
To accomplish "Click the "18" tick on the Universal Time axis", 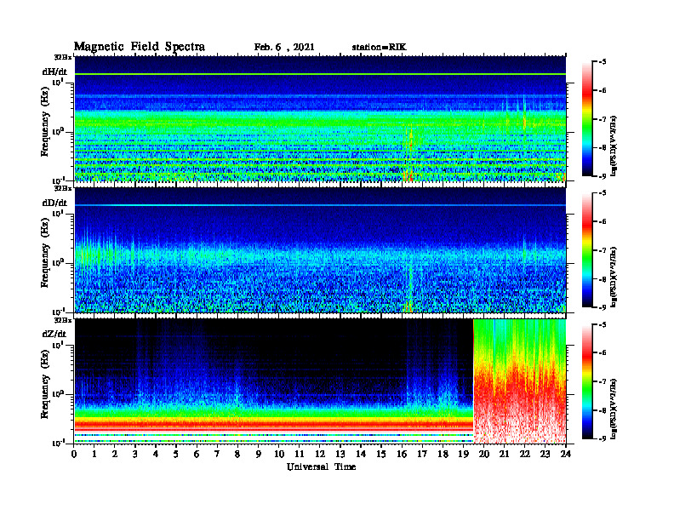I will 443,454.
